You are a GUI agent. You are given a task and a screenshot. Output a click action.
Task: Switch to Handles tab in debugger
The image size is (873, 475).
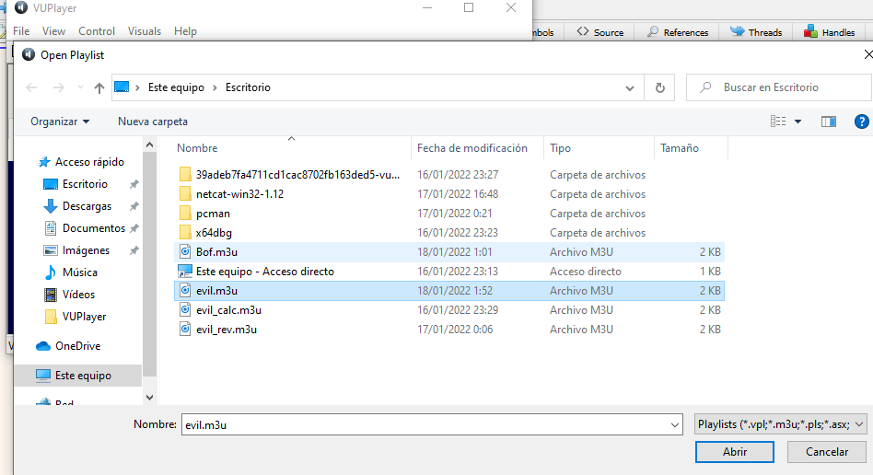point(830,32)
